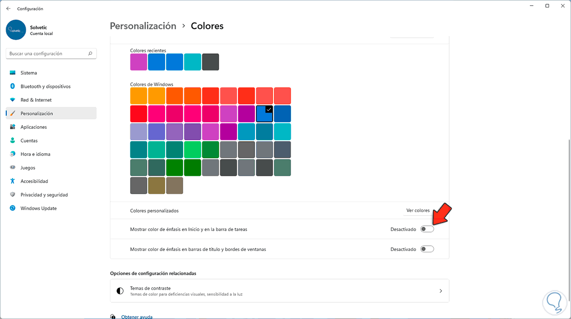Toggle accent color on title bars and borders
Image resolution: width=571 pixels, height=319 pixels.
(x=427, y=249)
